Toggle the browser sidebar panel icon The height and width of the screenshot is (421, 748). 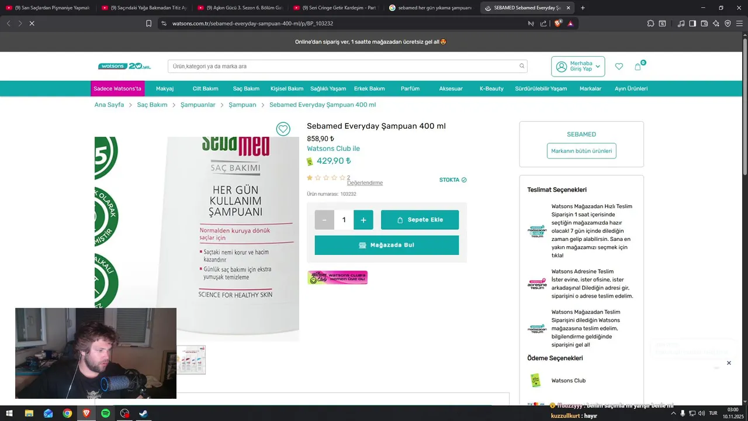(692, 23)
